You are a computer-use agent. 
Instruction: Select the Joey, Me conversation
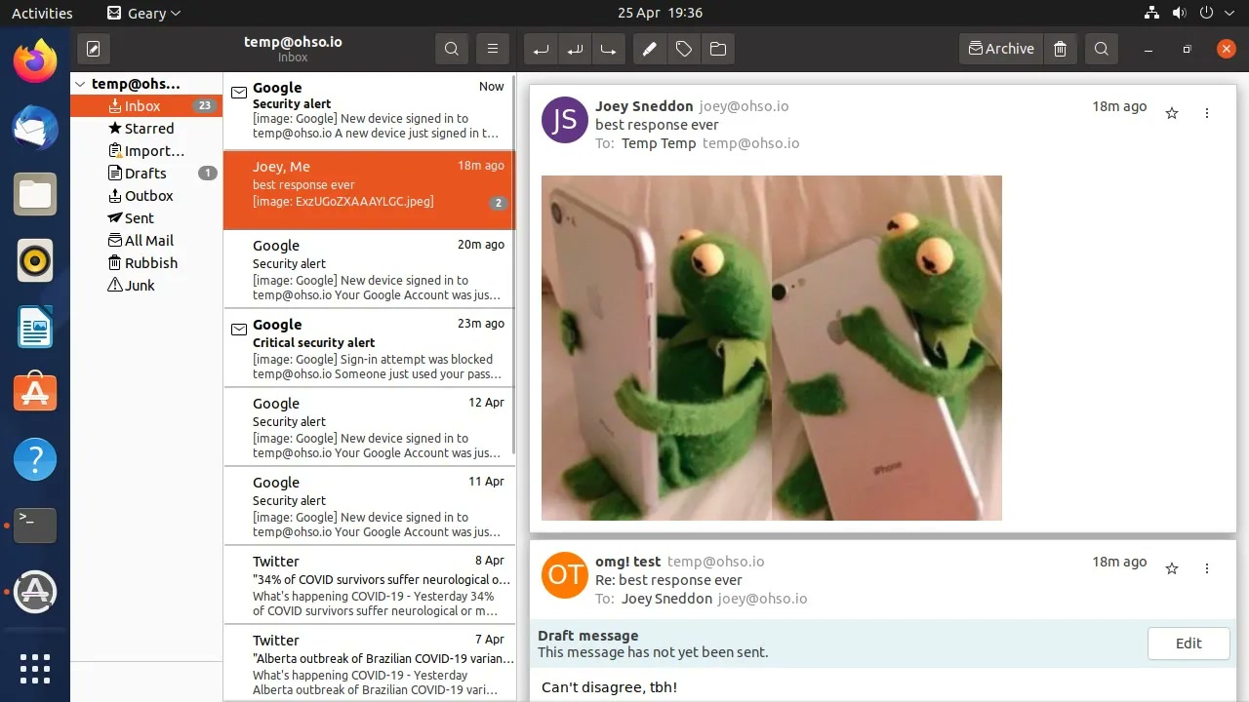[369, 190]
